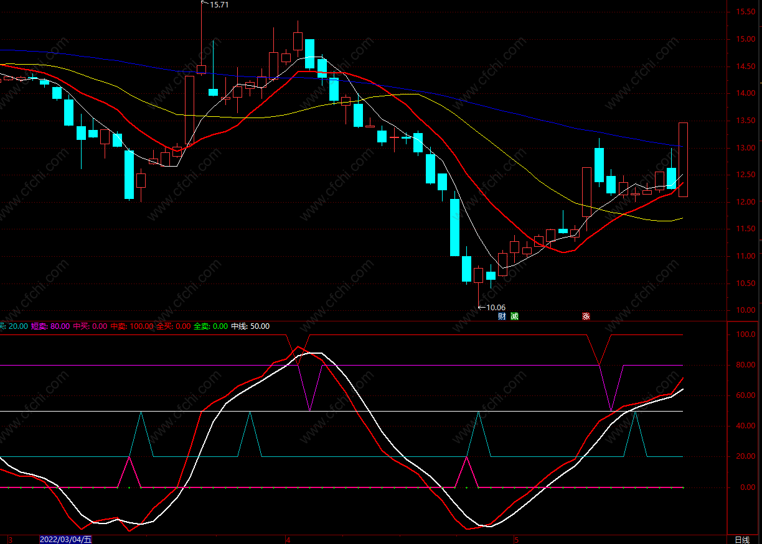Screen dimensions: 762x544
Task: Click the 2022/03/04 date label
Action: (x=65, y=539)
